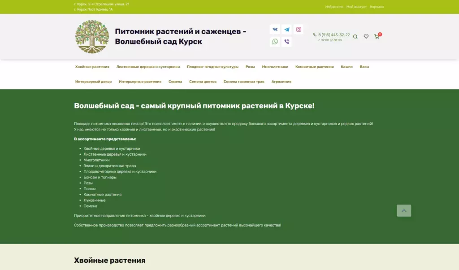Open the Instagram profile icon
The height and width of the screenshot is (270, 459).
coord(299,29)
